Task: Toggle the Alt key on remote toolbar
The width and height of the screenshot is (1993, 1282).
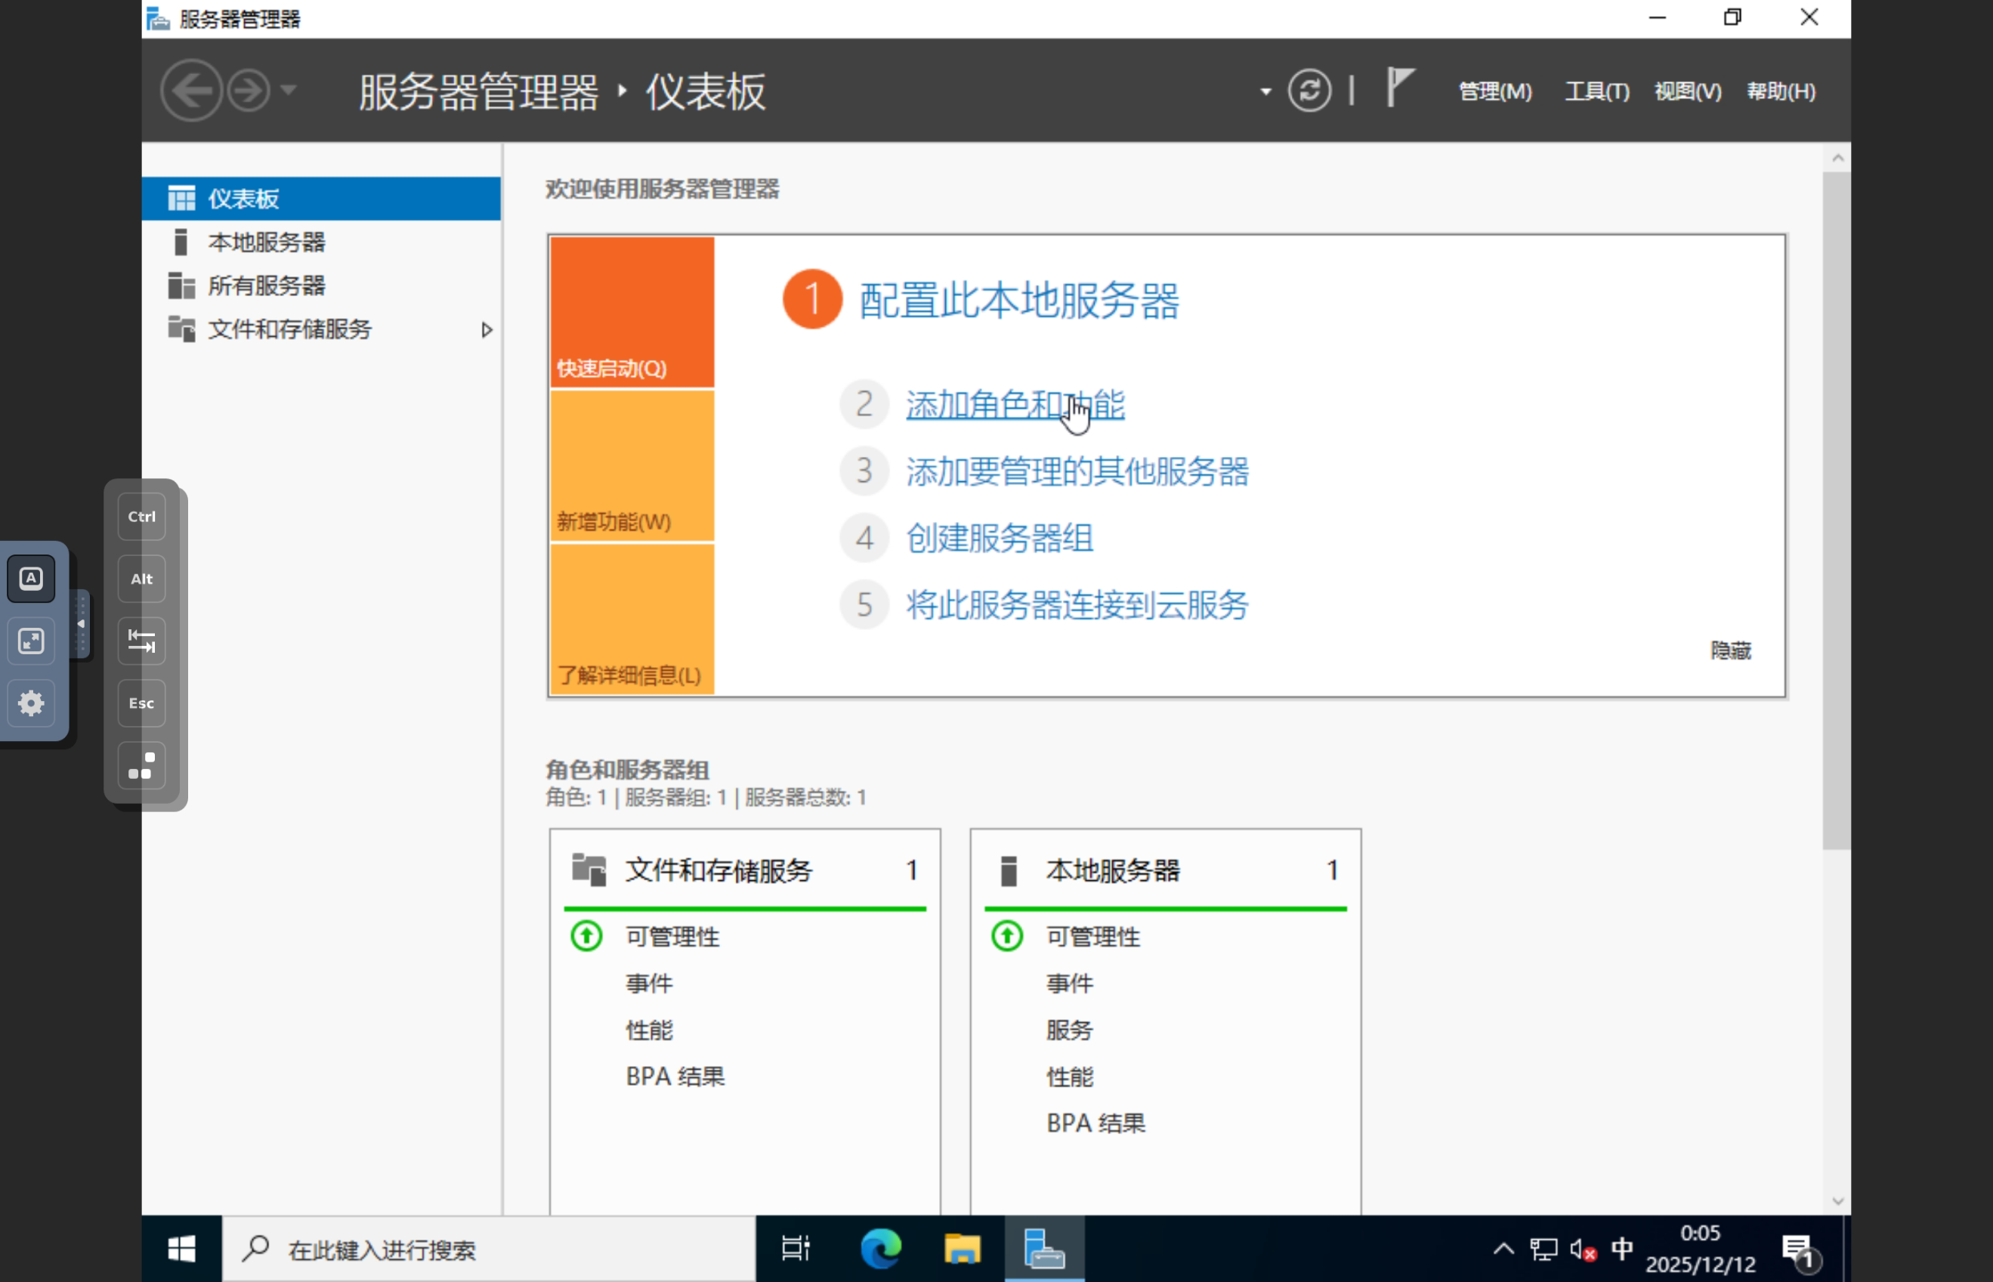Action: point(141,579)
